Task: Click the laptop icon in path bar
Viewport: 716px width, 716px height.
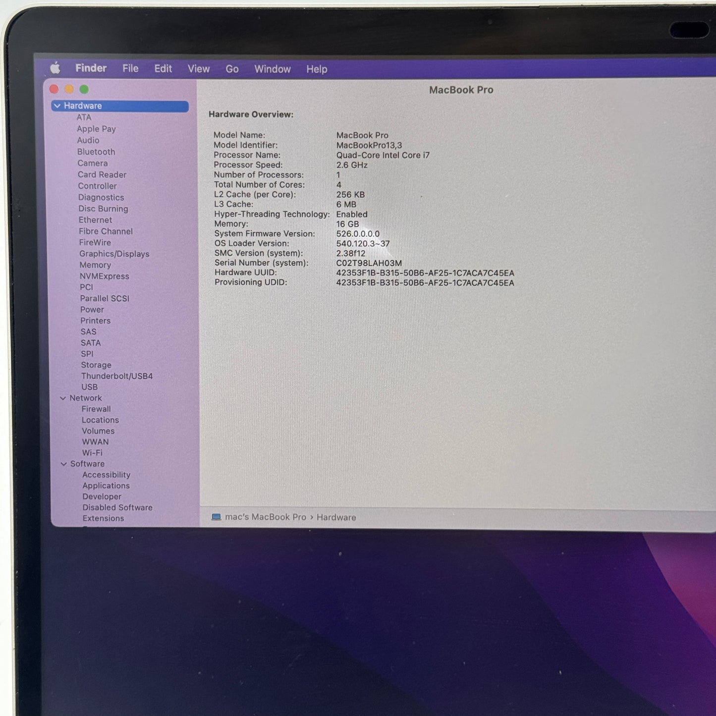Action: pos(216,517)
